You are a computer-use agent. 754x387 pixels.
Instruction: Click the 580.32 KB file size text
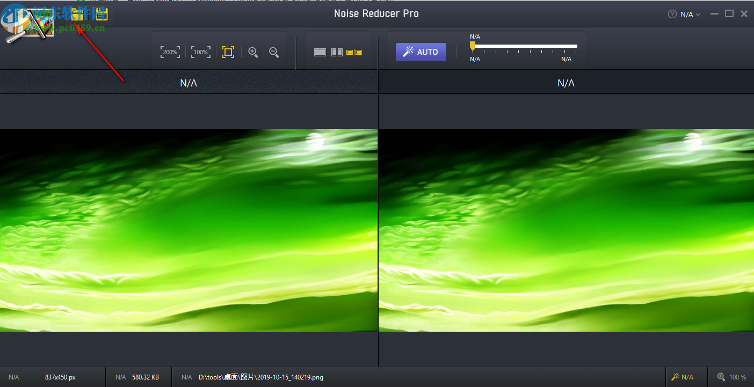point(146,377)
